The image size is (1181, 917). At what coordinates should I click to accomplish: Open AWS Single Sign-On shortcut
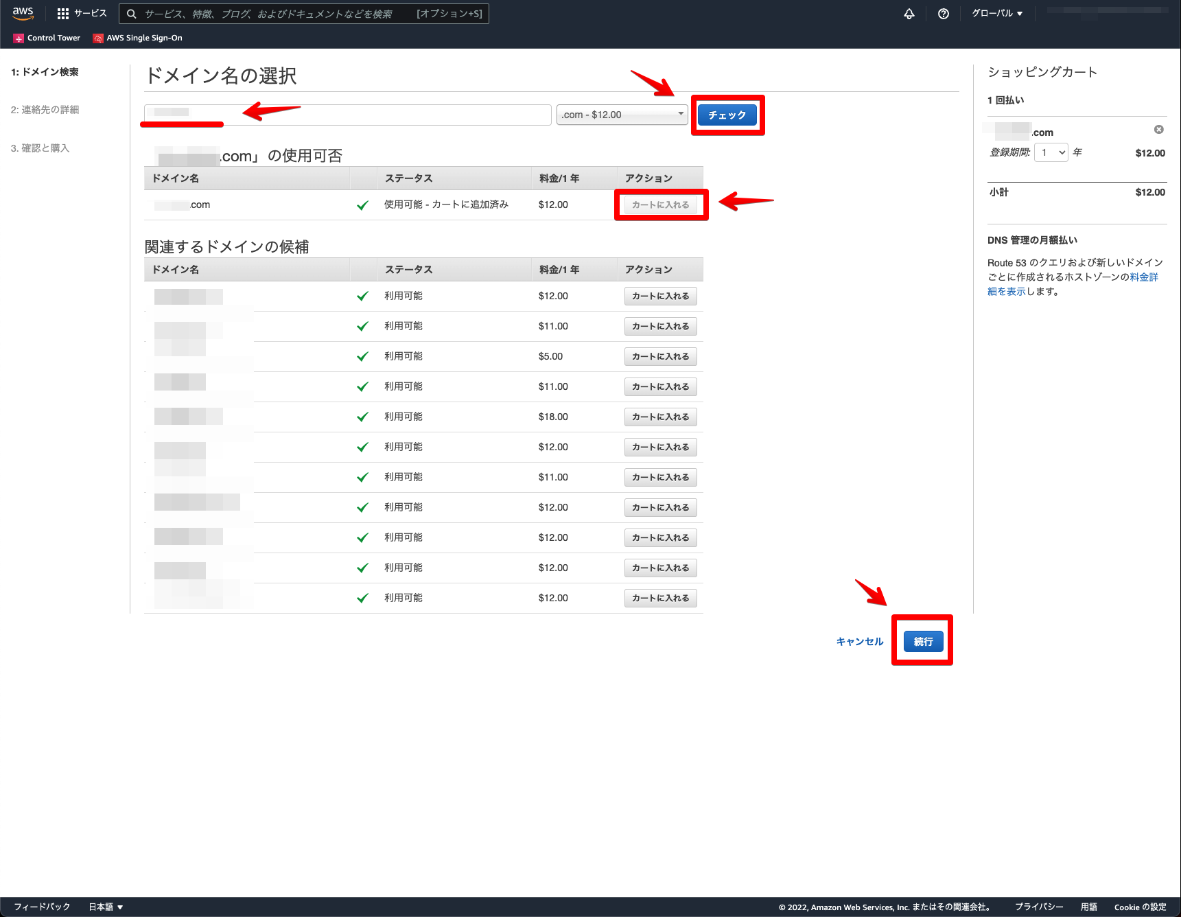click(x=138, y=38)
